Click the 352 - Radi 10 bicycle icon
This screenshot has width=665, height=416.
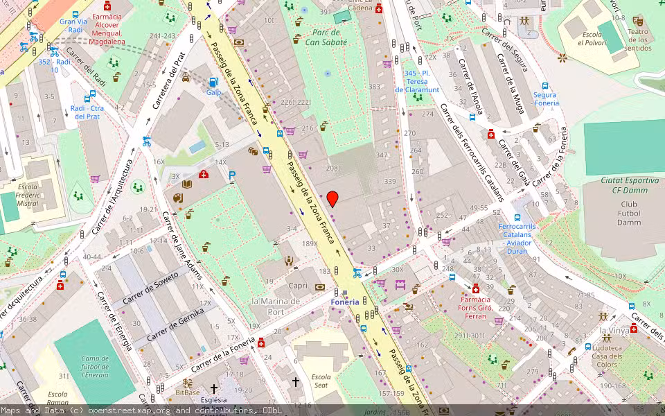click(x=54, y=52)
